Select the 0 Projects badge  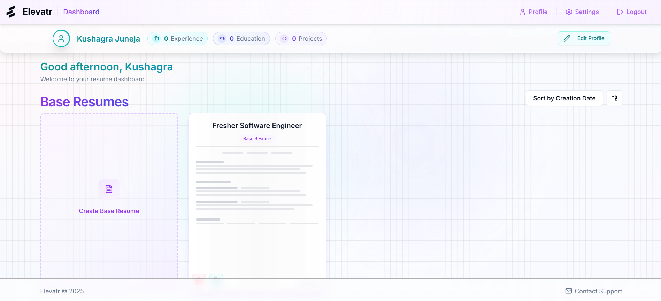301,38
